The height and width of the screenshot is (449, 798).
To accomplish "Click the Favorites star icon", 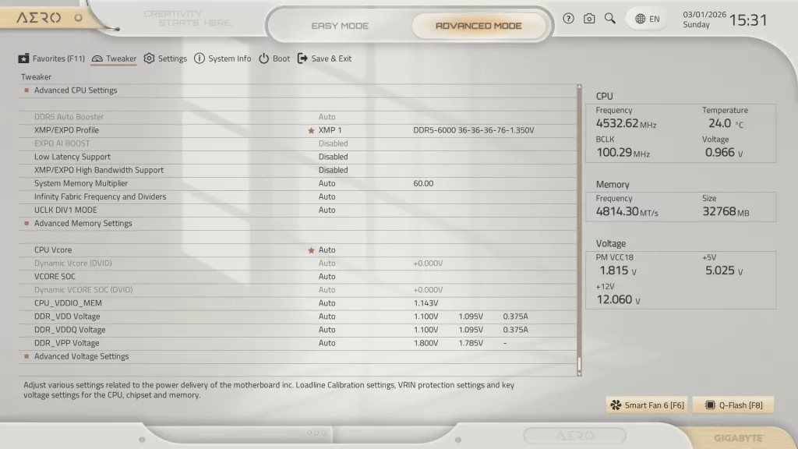I will tap(23, 58).
